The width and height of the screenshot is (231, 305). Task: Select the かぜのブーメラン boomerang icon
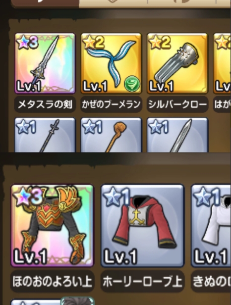[111, 63]
